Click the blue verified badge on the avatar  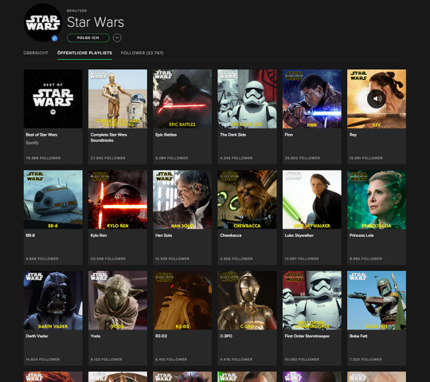coord(55,38)
